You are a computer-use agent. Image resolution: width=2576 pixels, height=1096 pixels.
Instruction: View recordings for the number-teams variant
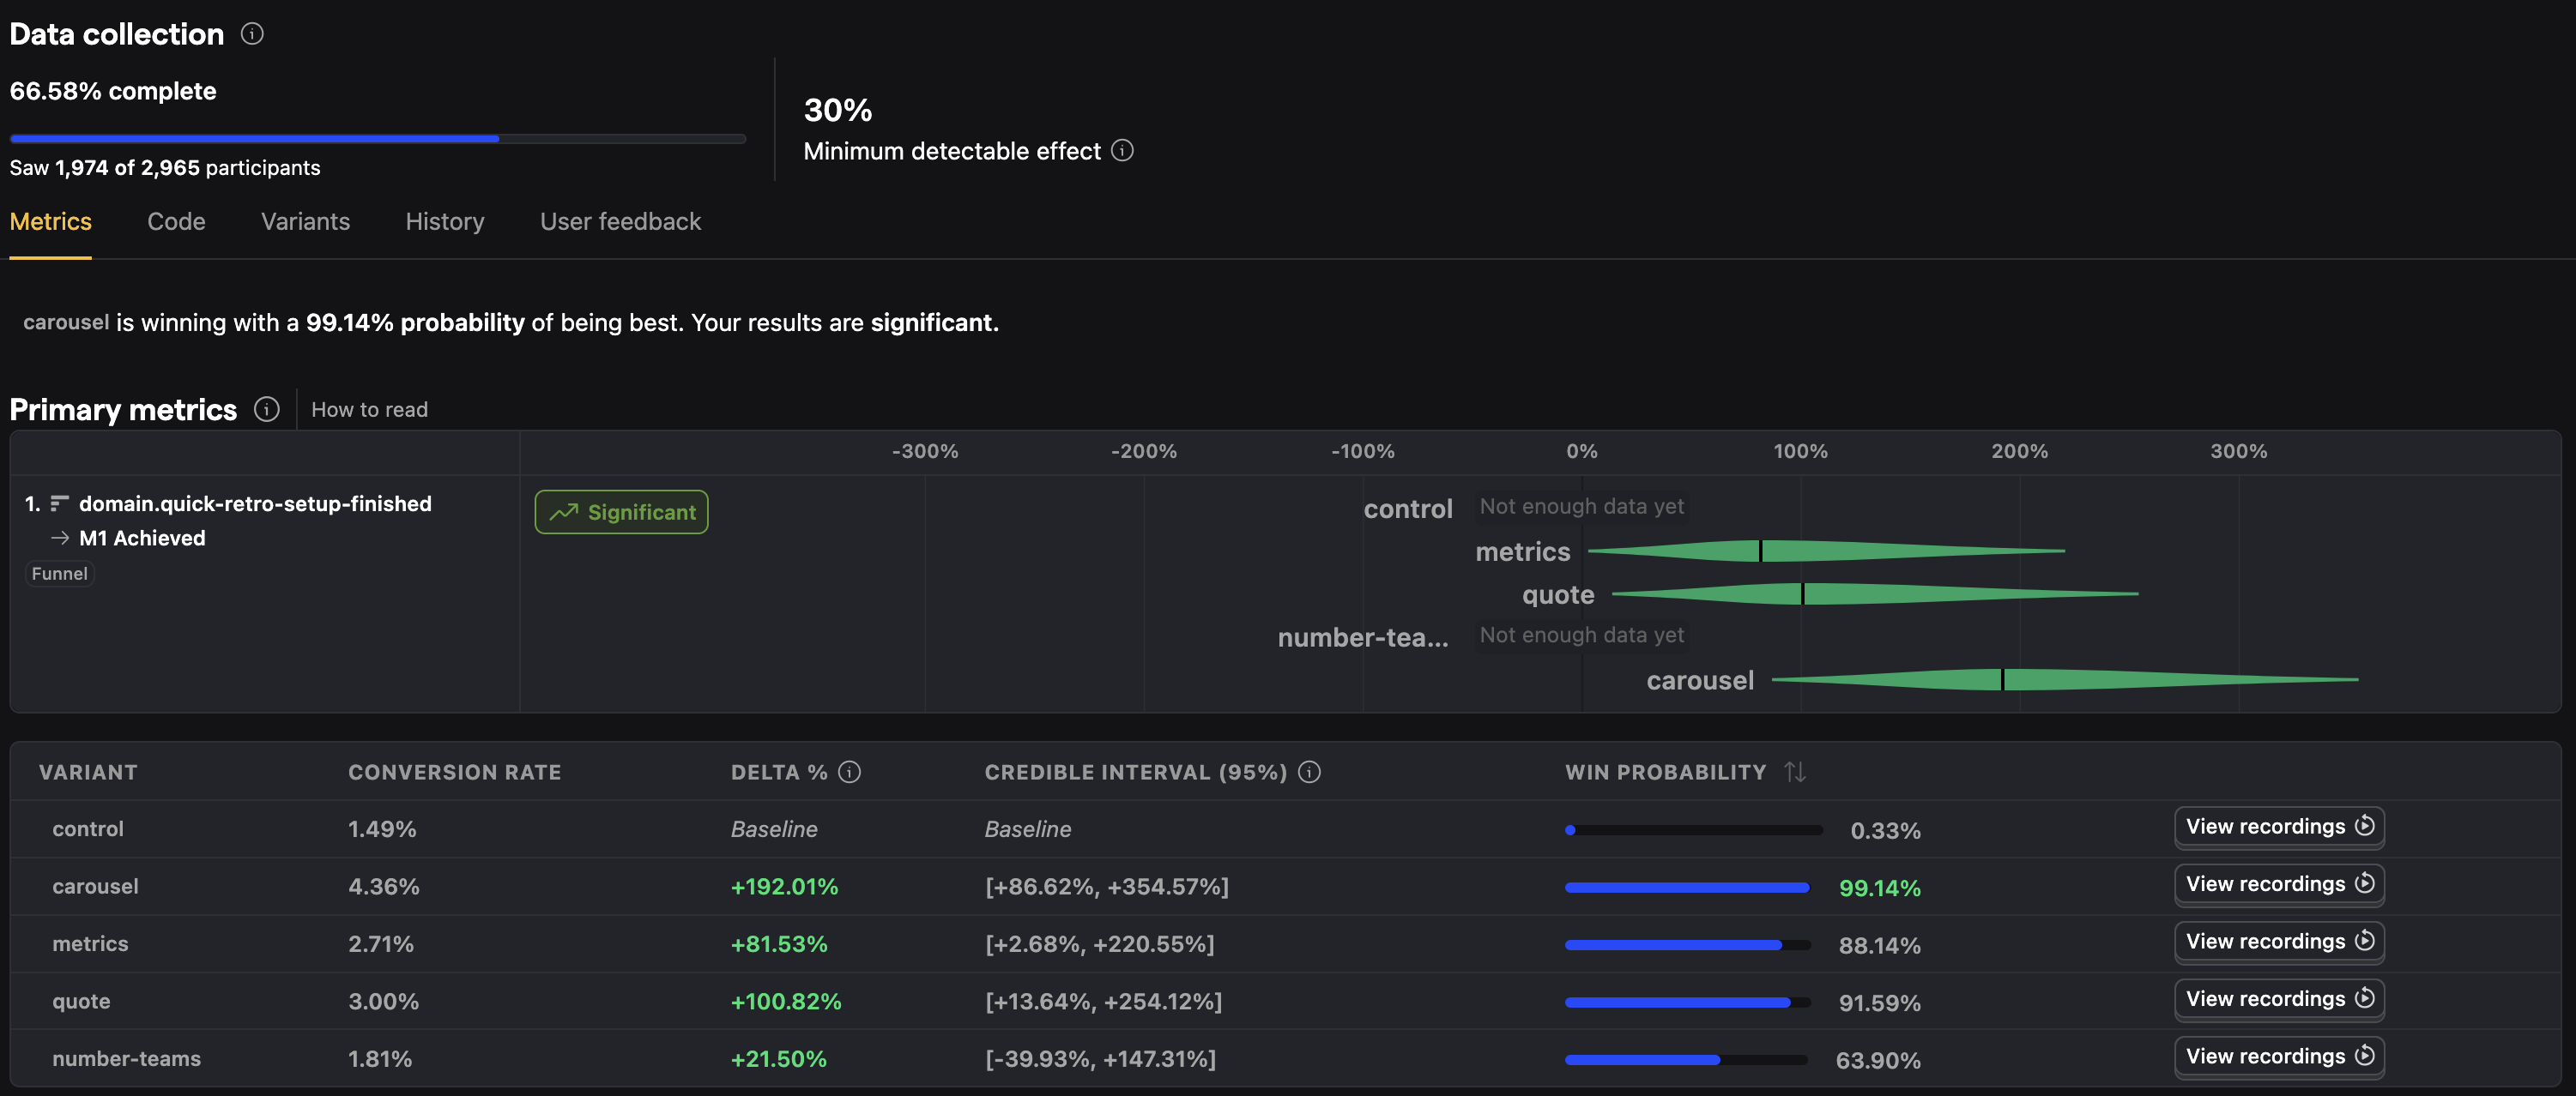tap(2278, 1056)
